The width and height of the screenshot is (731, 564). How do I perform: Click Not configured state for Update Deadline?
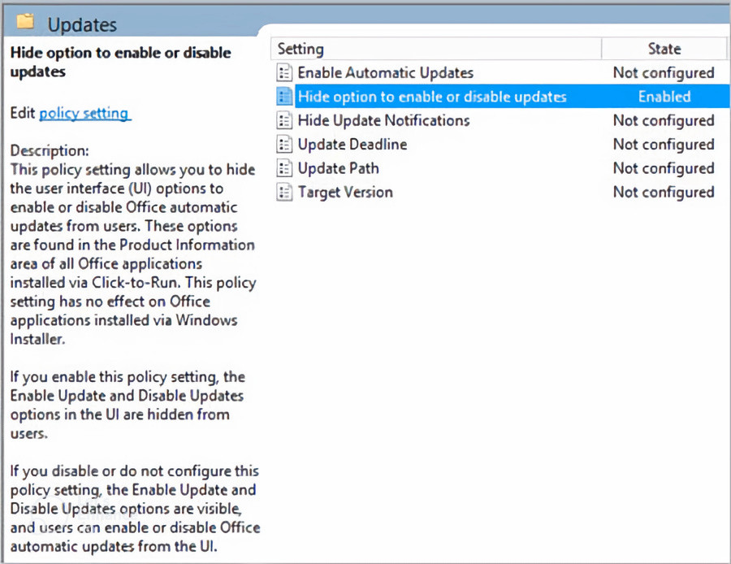pos(664,145)
